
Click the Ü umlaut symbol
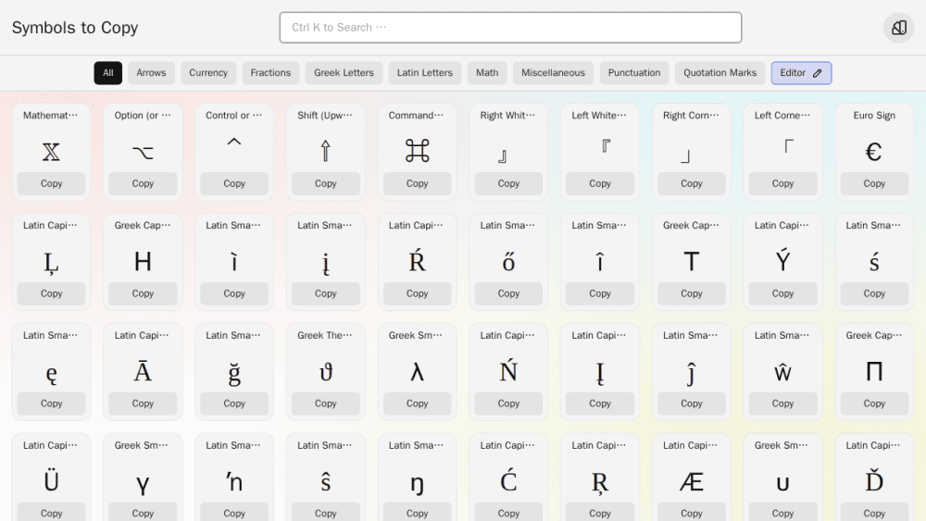pos(51,480)
